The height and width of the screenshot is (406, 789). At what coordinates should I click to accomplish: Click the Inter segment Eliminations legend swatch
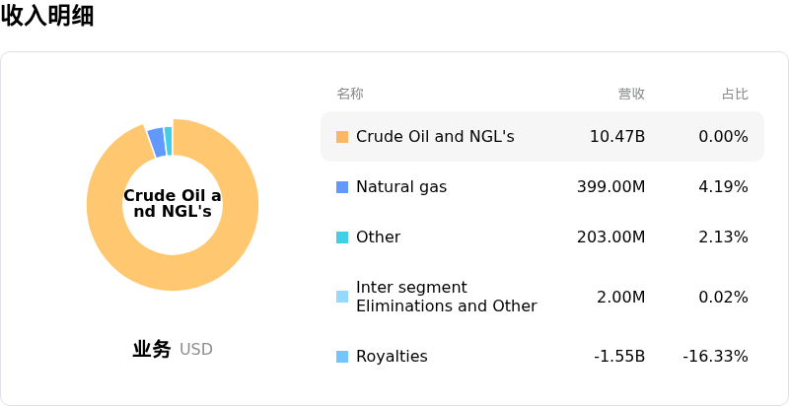pyautogui.click(x=342, y=297)
